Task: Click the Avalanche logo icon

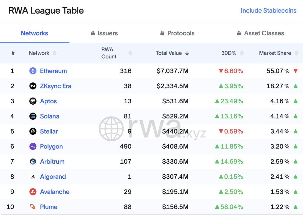Action: tap(33, 192)
